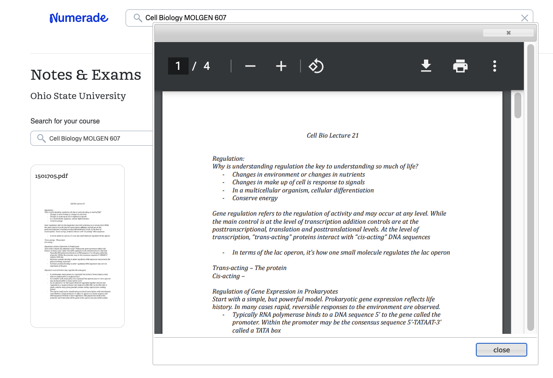
Task: Rotate the PDF document counterclockwise
Action: tap(316, 66)
